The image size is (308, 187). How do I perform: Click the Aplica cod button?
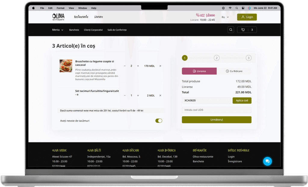click(x=242, y=100)
